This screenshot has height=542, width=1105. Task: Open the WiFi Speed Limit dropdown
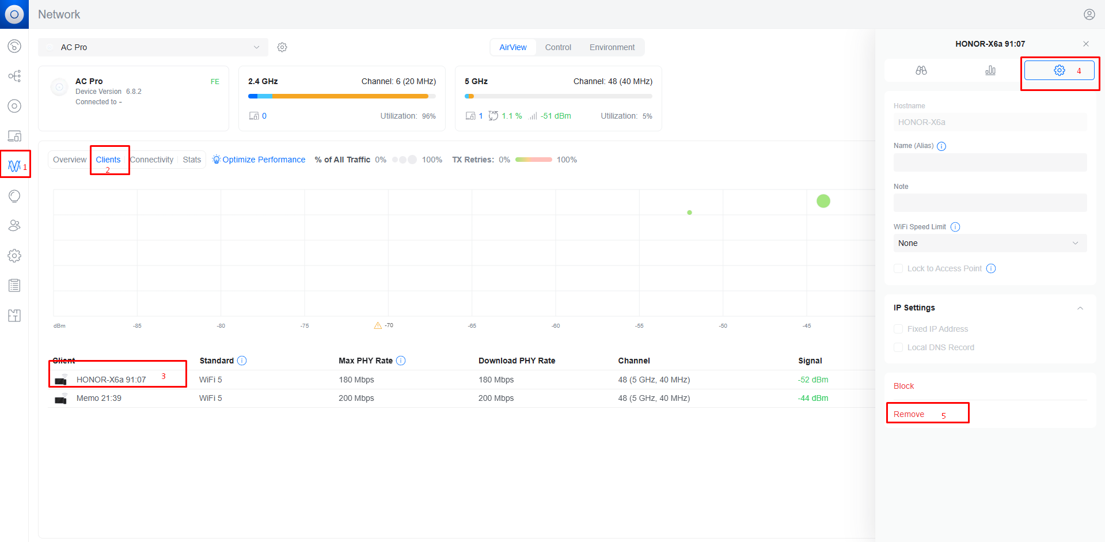[990, 243]
